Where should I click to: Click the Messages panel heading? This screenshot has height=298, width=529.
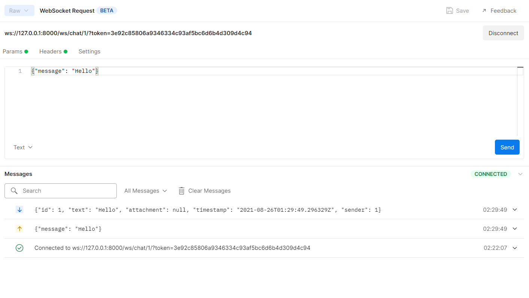(18, 174)
